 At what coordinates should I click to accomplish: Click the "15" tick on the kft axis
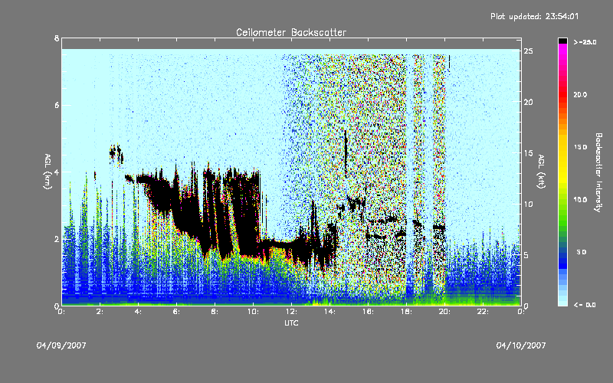(529, 153)
